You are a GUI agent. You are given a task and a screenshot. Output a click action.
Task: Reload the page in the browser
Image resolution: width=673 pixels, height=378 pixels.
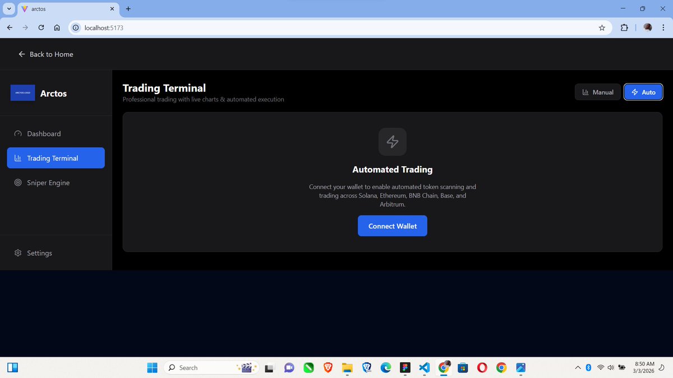tap(41, 27)
